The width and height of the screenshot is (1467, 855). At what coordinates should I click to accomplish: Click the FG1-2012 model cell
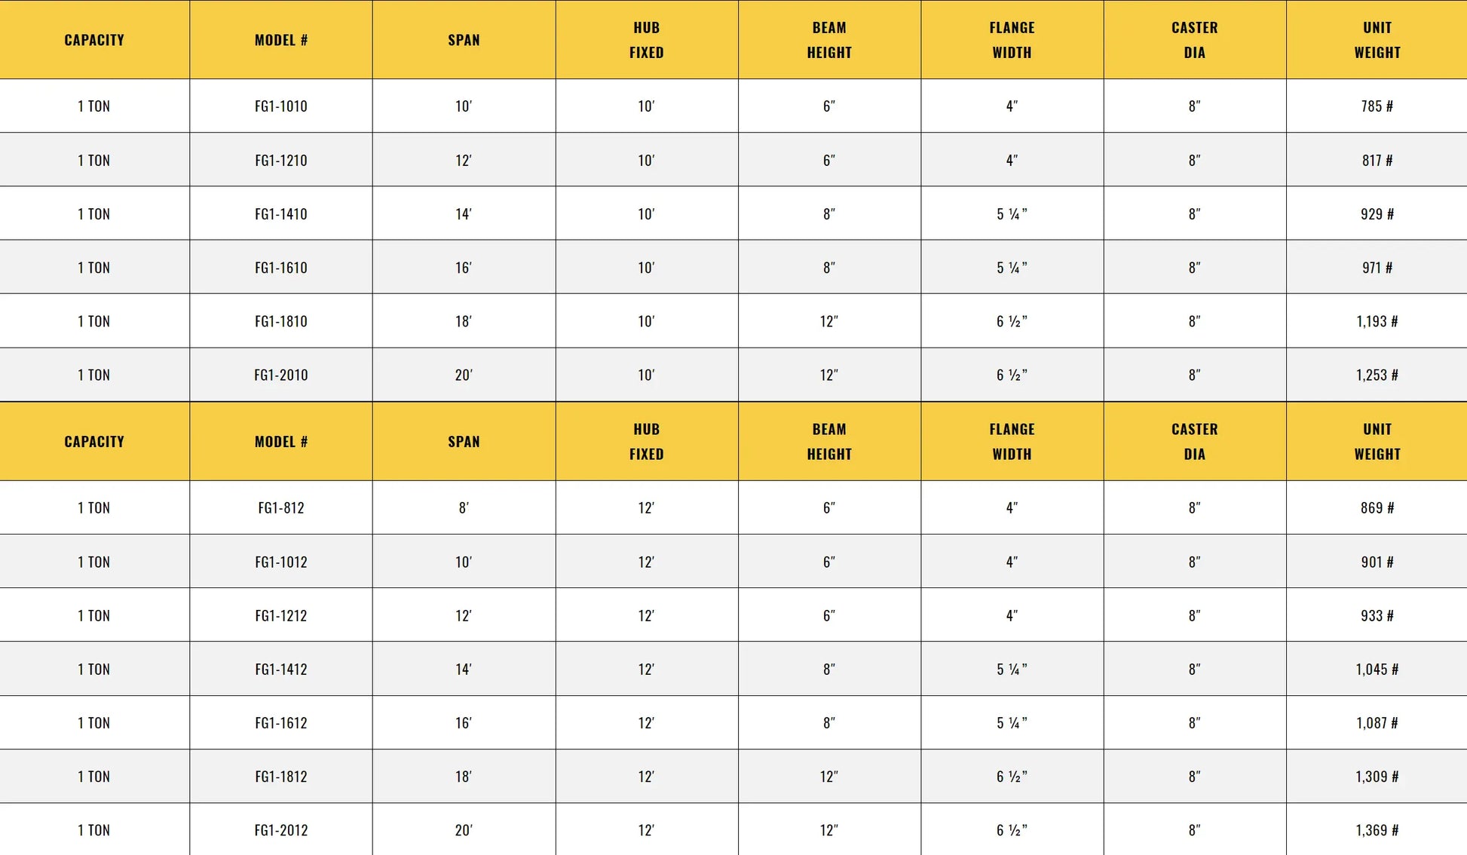[x=281, y=830]
